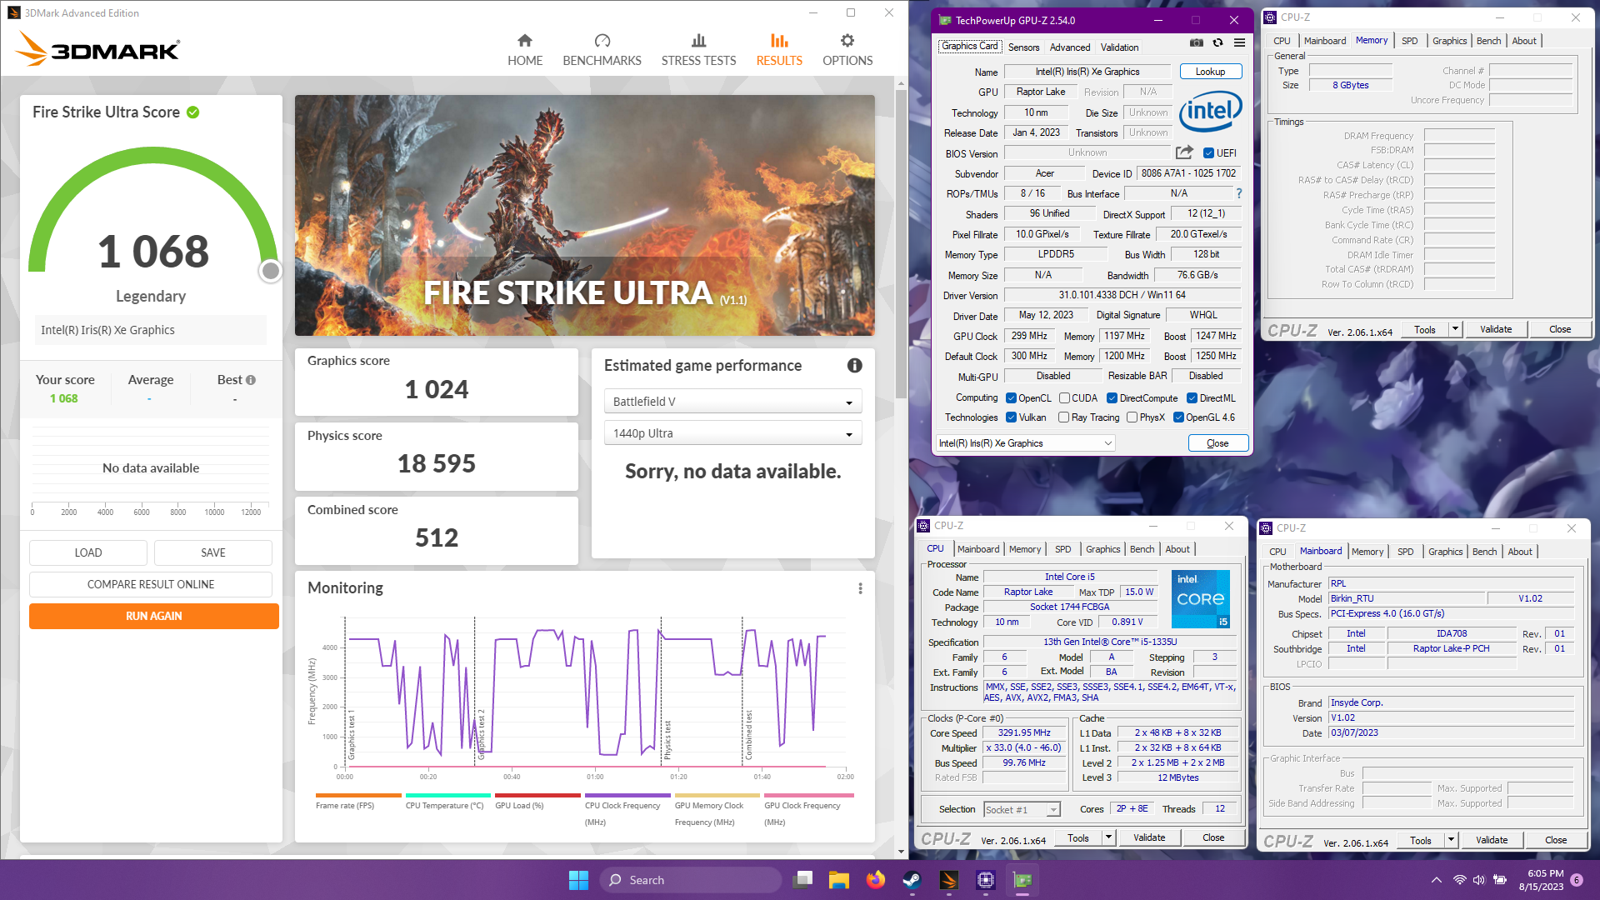Click RUN AGAIN in 3DMark
This screenshot has height=900, width=1600.
point(154,616)
